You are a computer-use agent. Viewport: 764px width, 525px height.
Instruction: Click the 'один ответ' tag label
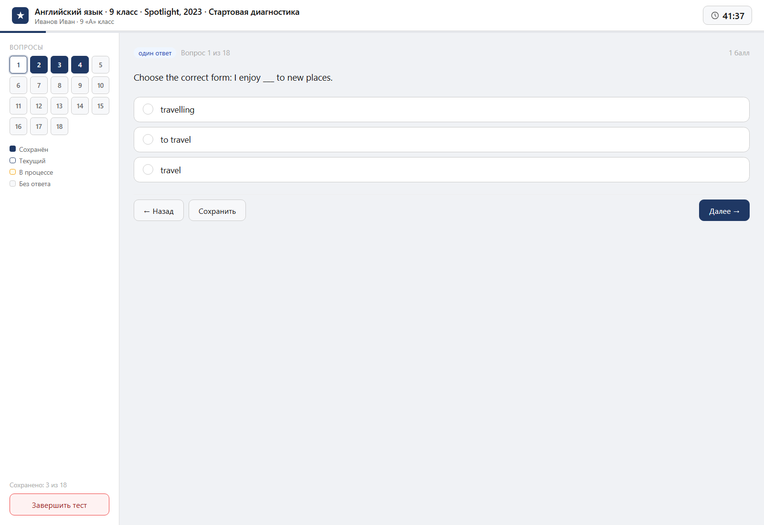pos(155,53)
